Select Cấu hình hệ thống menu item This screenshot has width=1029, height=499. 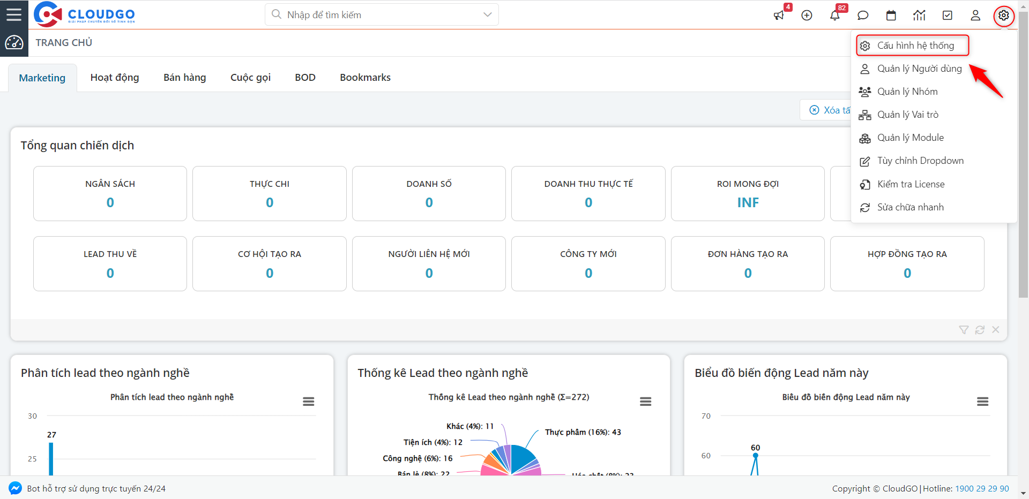(x=915, y=46)
